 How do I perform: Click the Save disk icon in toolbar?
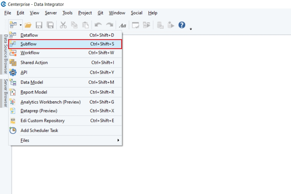[x=39, y=25]
